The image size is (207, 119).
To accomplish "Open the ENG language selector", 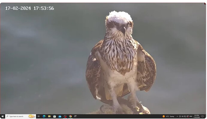I will coord(191,116).
